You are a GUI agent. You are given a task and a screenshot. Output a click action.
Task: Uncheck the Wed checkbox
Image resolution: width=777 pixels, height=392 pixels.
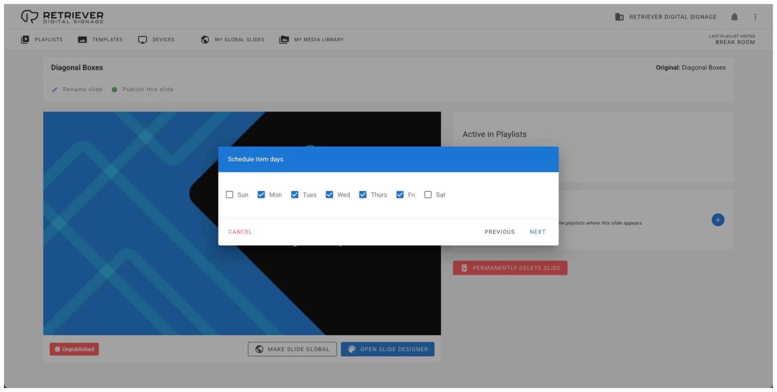(329, 195)
